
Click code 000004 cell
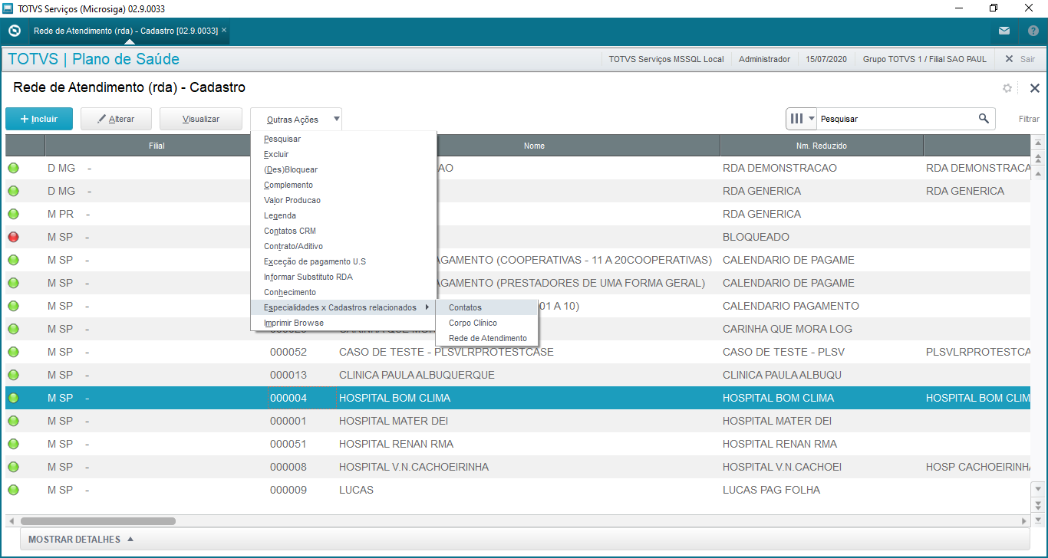coord(302,398)
